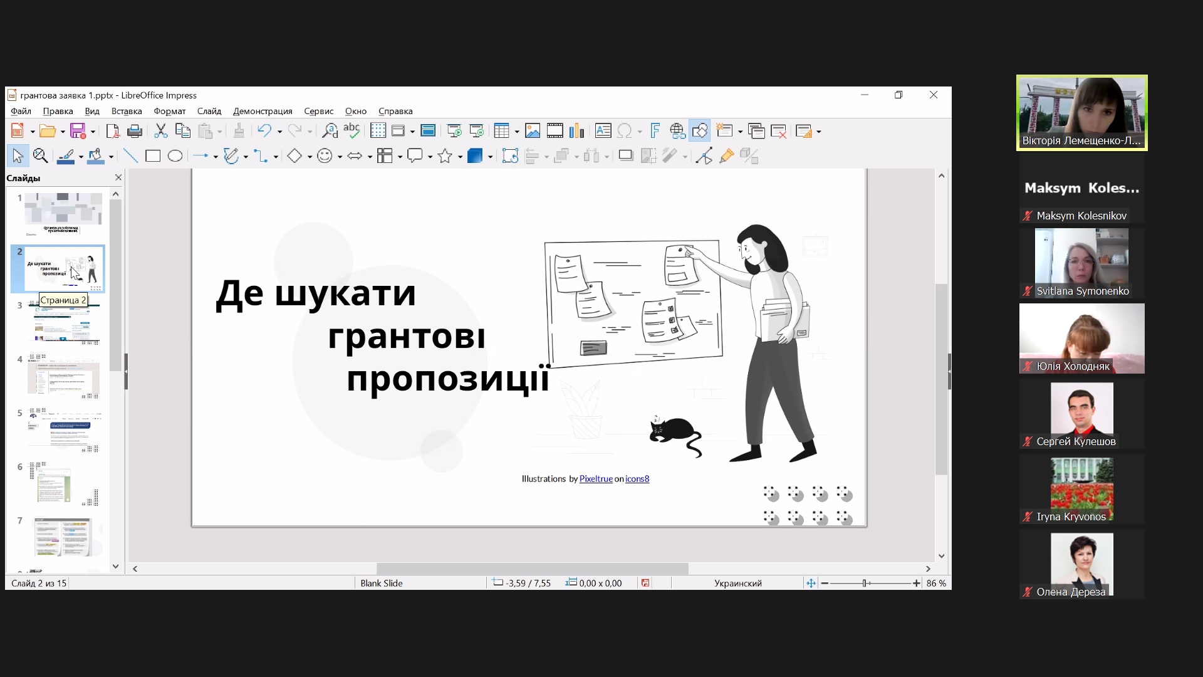
Task: Click the zoom slider in status bar
Action: 865,583
